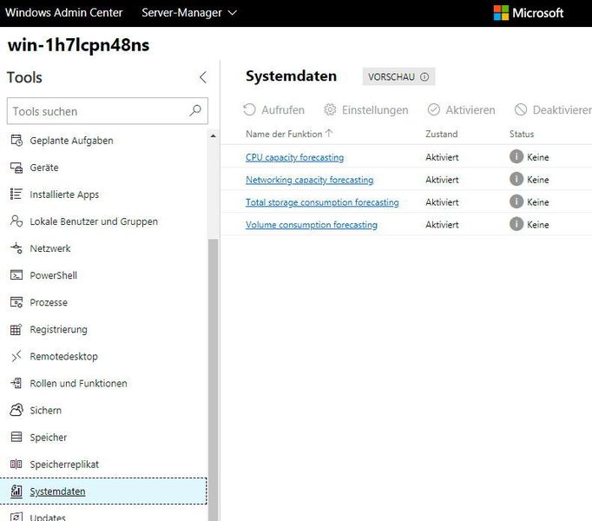Click the Microsoft logo in header

point(528,13)
